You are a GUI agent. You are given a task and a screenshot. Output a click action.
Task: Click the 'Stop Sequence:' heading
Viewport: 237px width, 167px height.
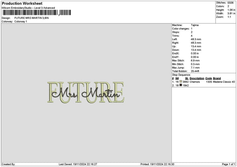tap(181, 75)
